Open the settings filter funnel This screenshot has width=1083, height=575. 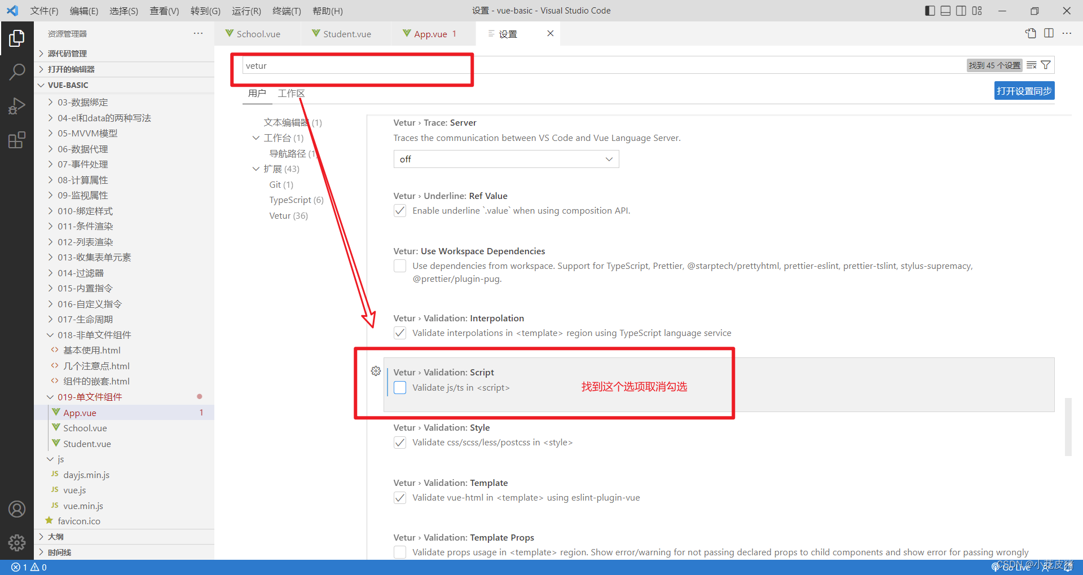1046,65
